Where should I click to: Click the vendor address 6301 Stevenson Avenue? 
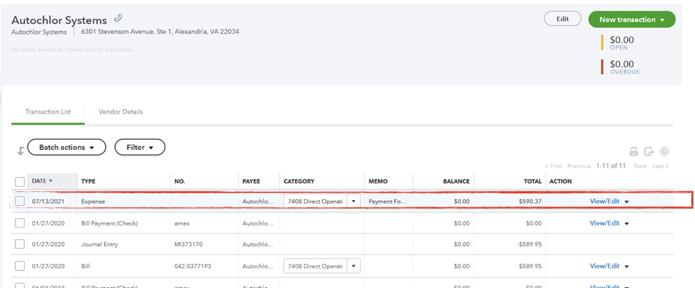[x=160, y=32]
